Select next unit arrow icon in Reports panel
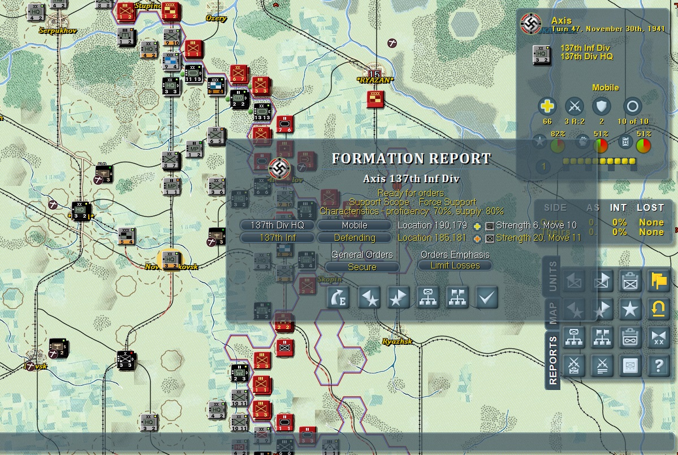This screenshot has width=678, height=455. (x=602, y=281)
